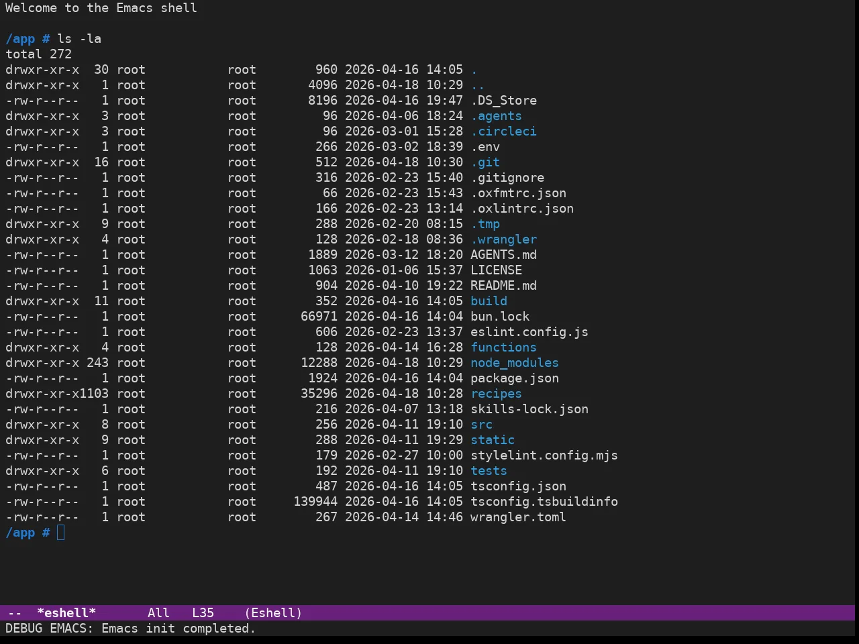Click the echo area 'Emacs init completed' message
859x644 pixels.
click(130, 629)
